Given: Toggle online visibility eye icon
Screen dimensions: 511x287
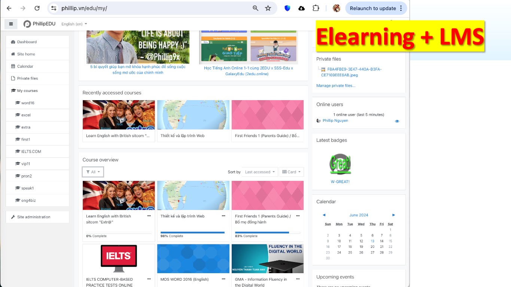Looking at the screenshot, I should (397, 121).
